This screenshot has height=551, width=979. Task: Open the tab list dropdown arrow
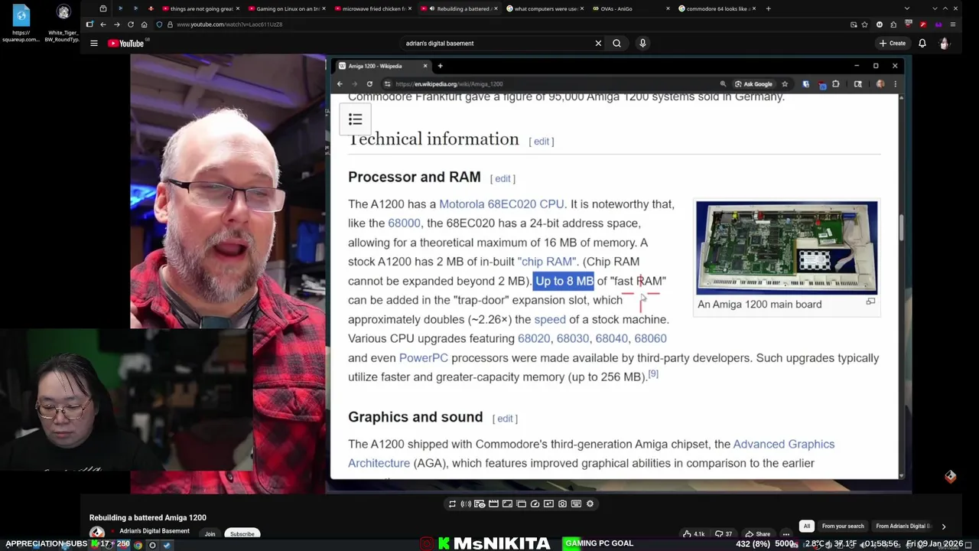pyautogui.click(x=907, y=8)
